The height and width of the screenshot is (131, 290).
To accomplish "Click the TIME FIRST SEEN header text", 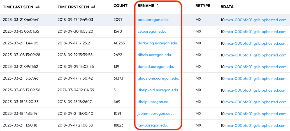I will coord(73,7).
